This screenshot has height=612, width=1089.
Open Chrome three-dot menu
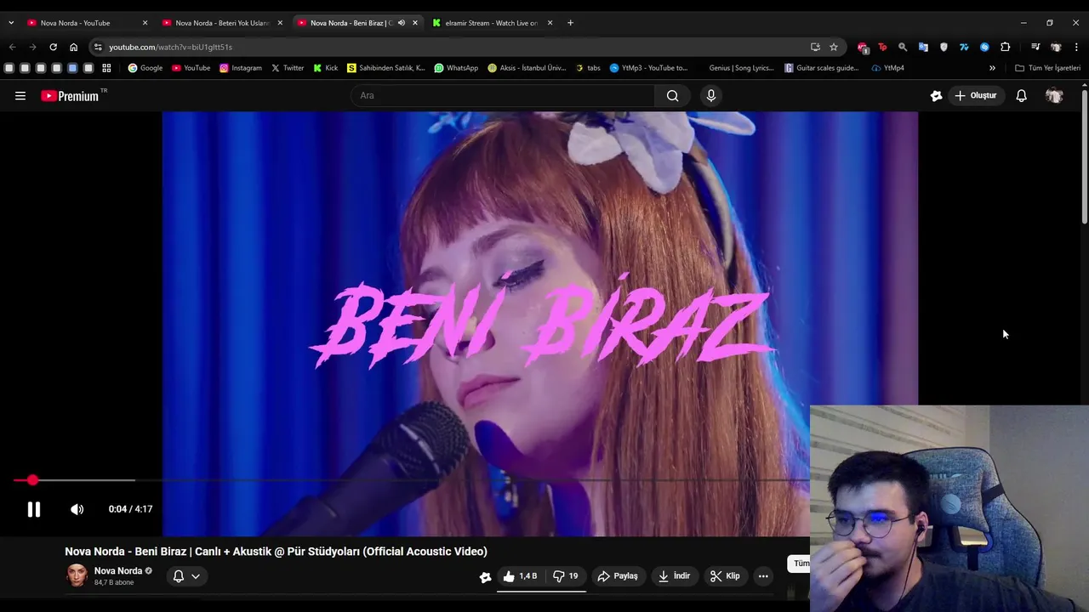click(x=1076, y=47)
